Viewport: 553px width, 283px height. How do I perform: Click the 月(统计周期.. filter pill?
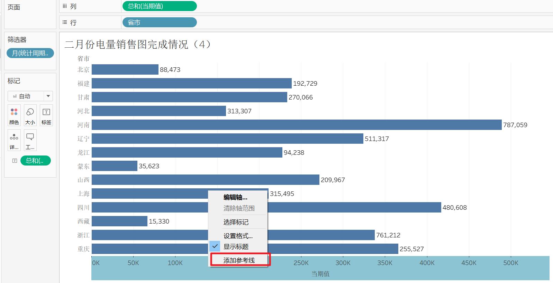(30, 53)
